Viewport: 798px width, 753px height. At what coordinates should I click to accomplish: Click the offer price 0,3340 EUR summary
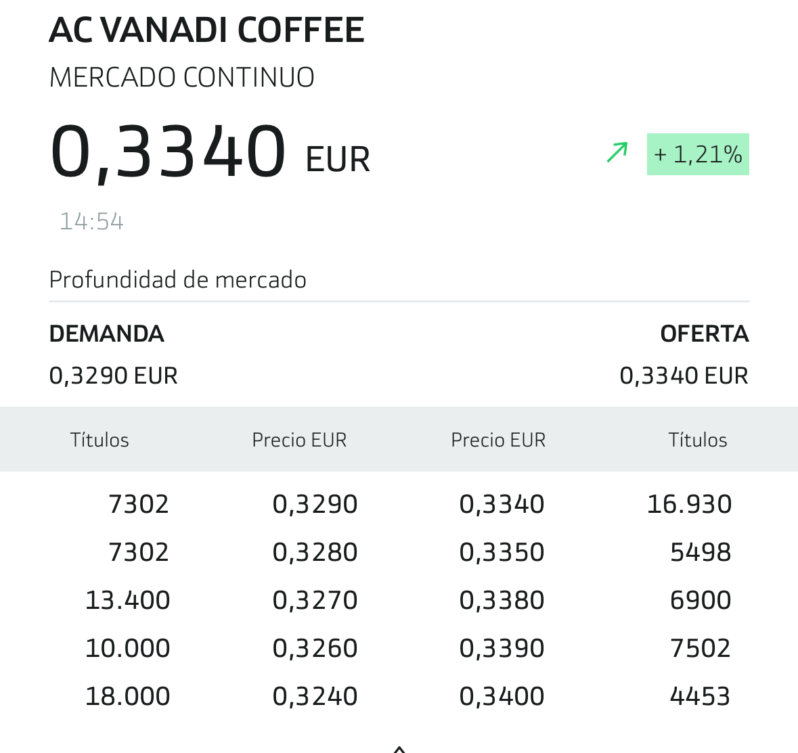click(x=684, y=376)
